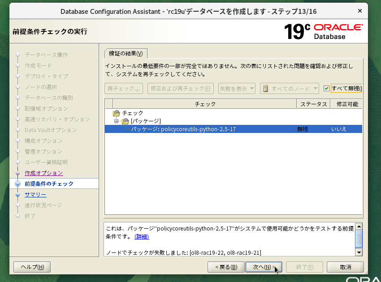Click 修正および再チェック(F) button
The height and width of the screenshot is (282, 381).
pyautogui.click(x=181, y=89)
